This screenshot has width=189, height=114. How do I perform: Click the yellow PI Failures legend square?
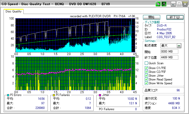pyautogui.click(x=54, y=95)
